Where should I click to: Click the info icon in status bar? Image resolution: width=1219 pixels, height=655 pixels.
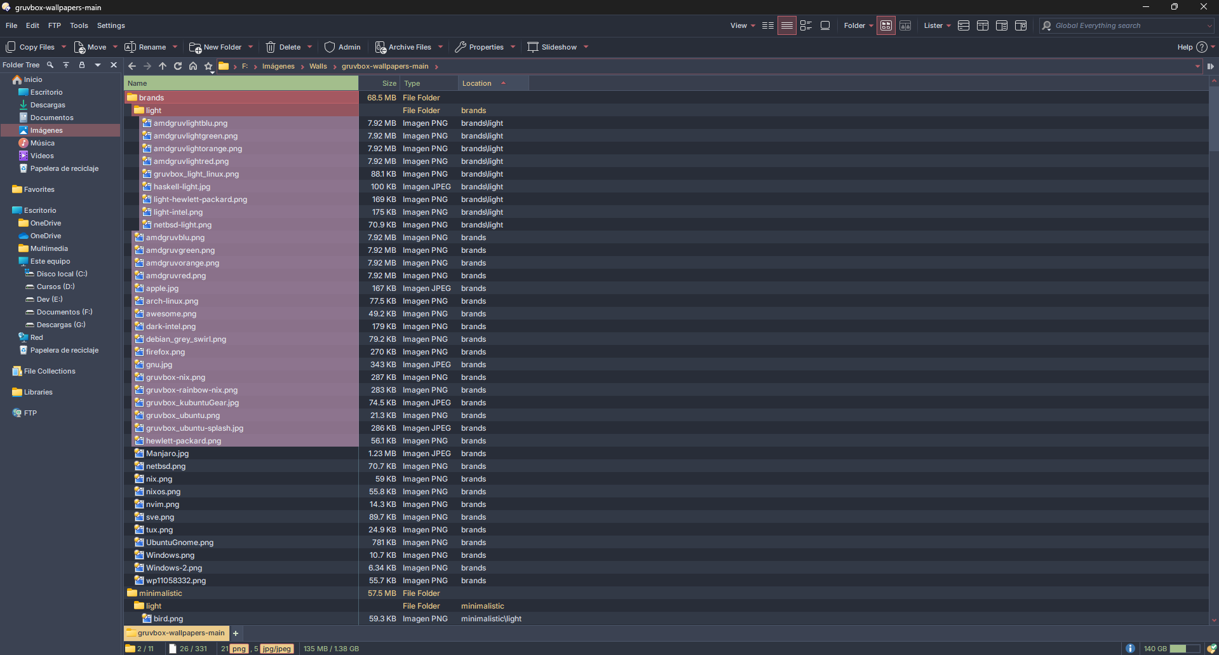[1130, 649]
